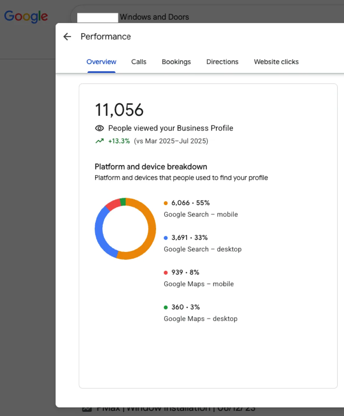Screen dimensions: 344x416
Task: Click 'Google Search – mobile' label
Action: point(201,214)
